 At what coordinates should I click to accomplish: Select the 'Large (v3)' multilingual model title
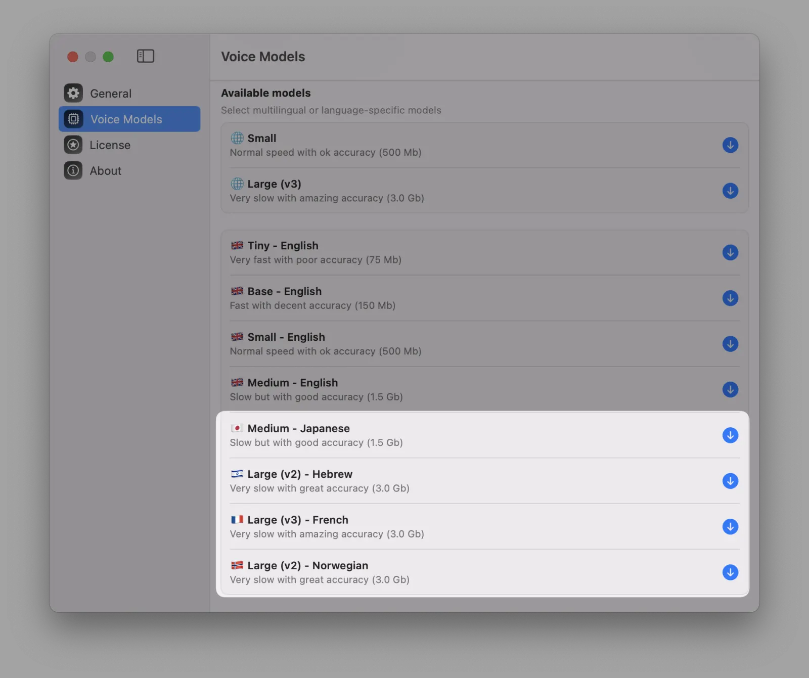274,184
